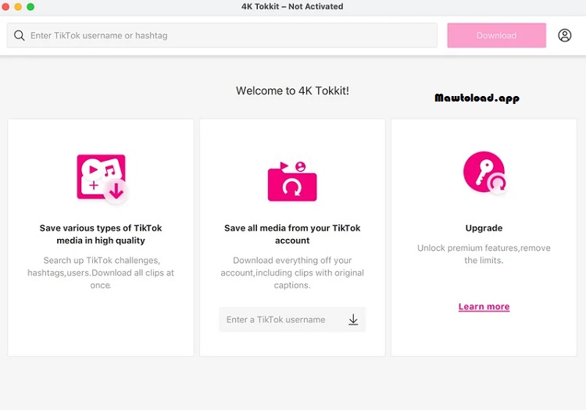
Task: Close the 4K Tokkit window
Action: pos(5,7)
